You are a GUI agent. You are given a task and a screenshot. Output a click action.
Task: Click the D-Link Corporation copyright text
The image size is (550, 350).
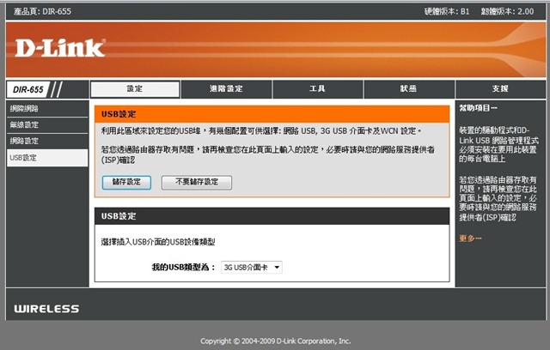(275, 341)
